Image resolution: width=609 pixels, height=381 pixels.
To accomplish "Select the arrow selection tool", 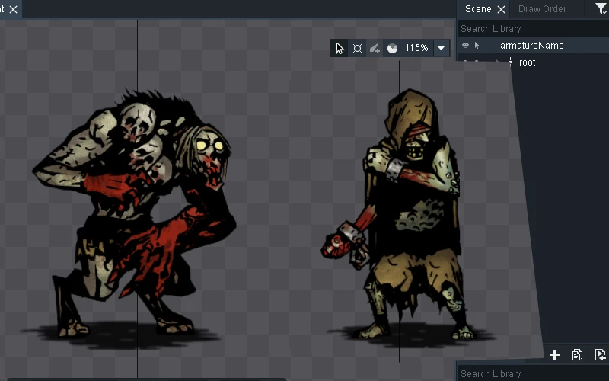I will click(340, 48).
